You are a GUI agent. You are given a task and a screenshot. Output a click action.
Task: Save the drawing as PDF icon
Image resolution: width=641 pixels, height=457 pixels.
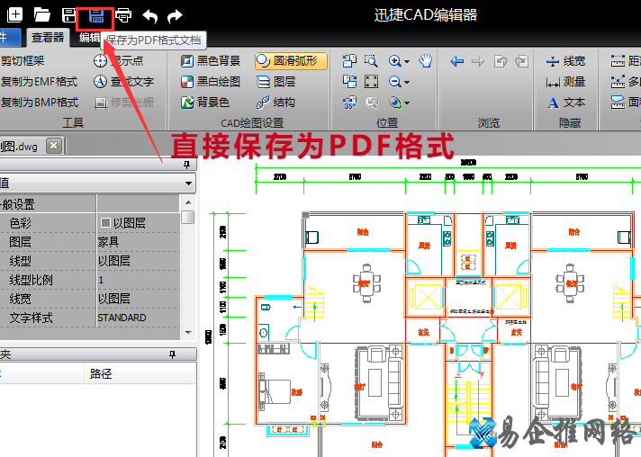(96, 16)
